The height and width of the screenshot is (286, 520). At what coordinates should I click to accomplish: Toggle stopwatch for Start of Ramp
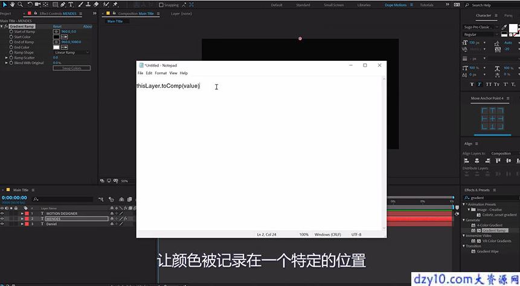pos(11,31)
